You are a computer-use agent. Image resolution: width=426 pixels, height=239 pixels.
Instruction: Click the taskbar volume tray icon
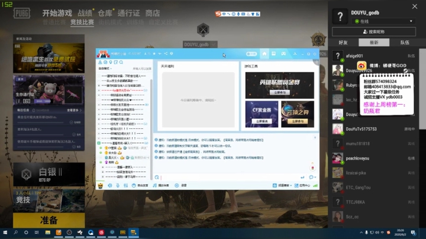click(377, 232)
